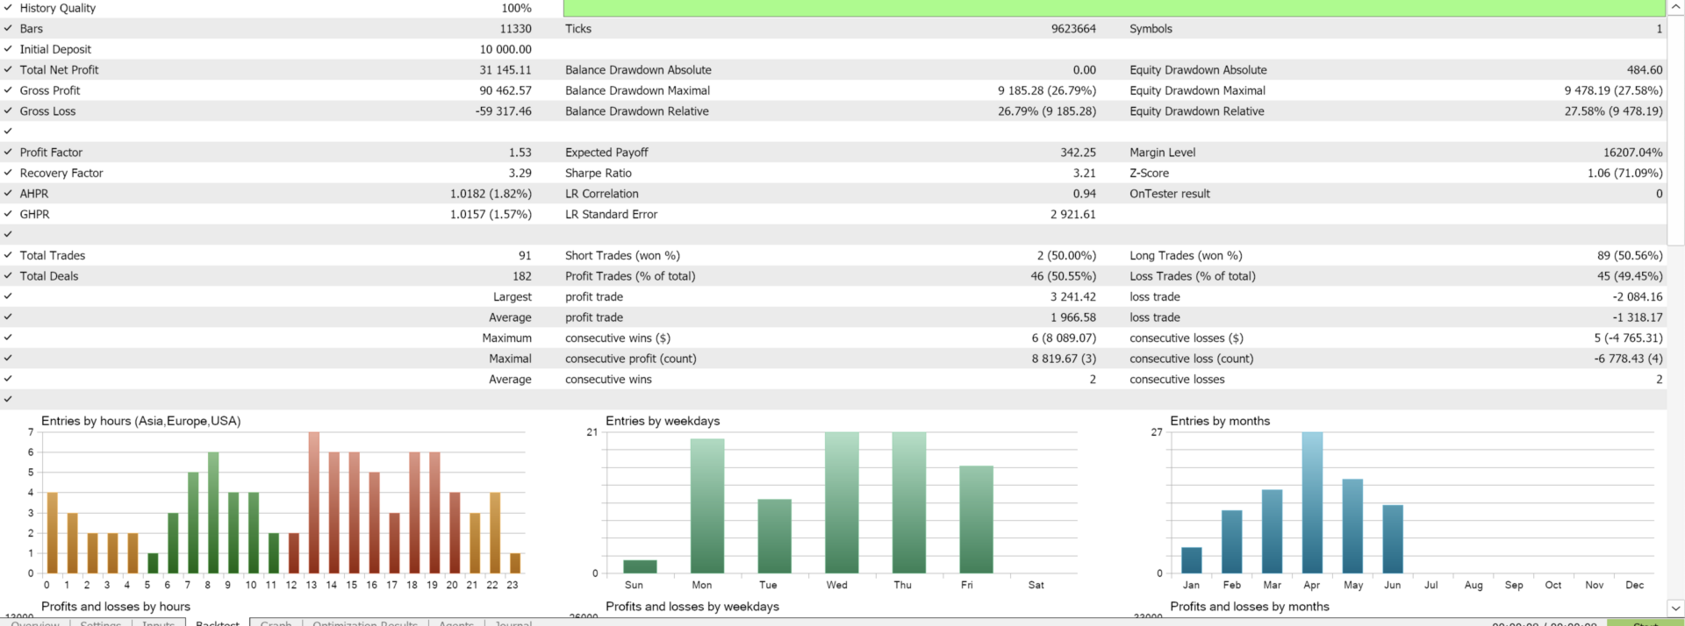
Task: Click the Initial Deposit value 10 000.00
Action: (x=505, y=49)
